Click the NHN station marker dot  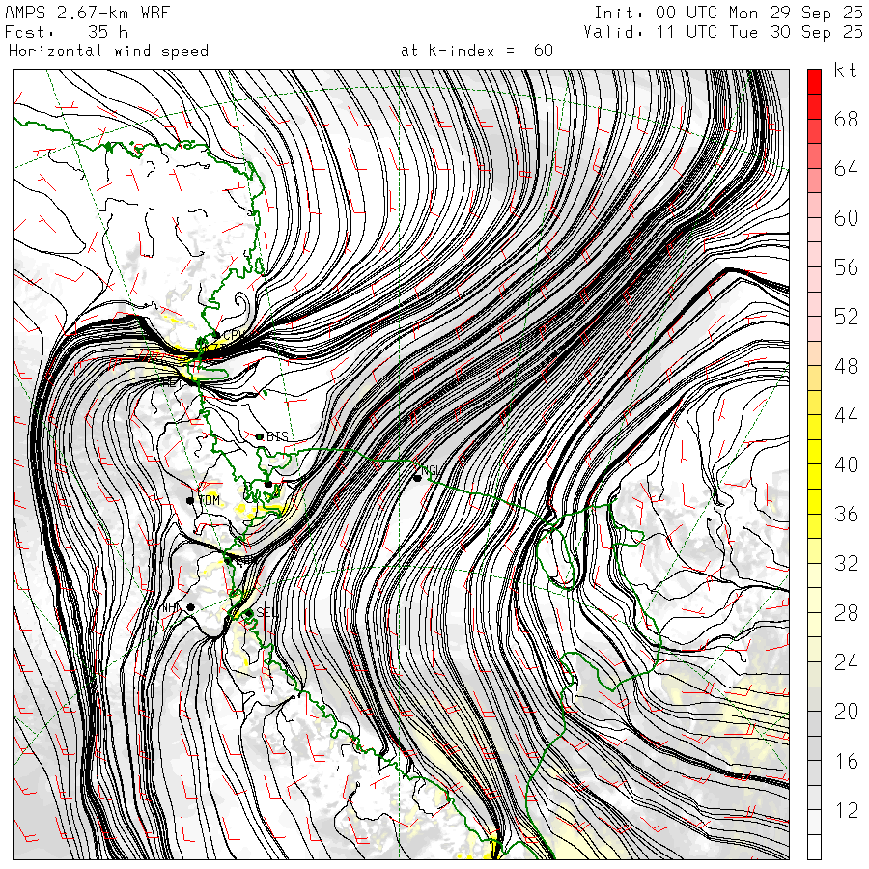coord(190,607)
